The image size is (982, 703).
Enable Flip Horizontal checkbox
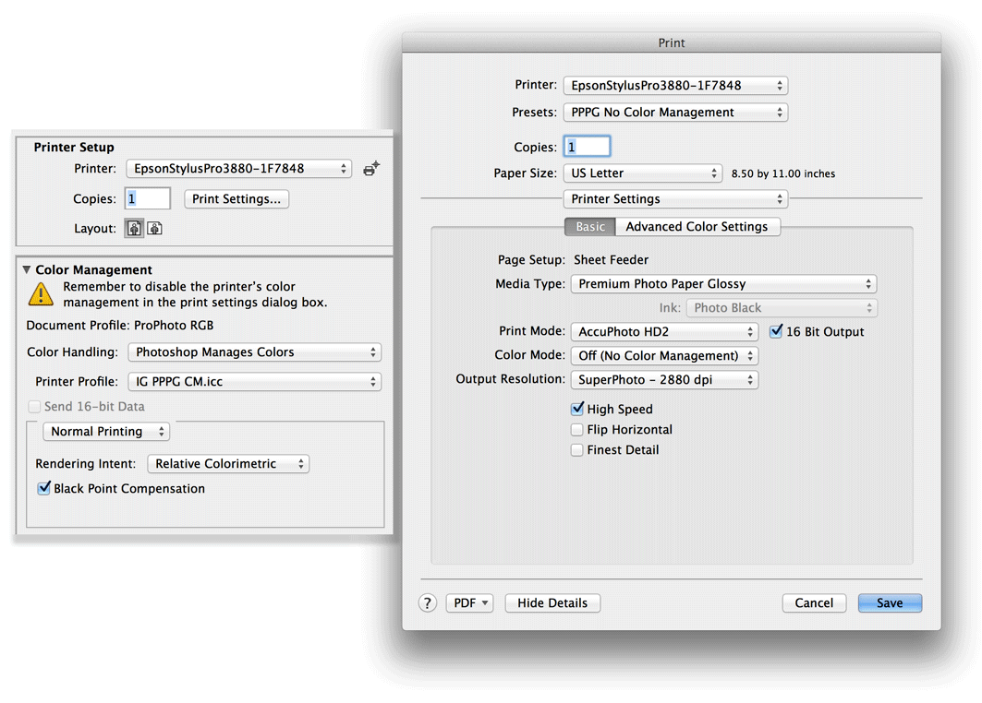click(577, 430)
